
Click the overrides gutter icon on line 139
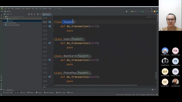(50, 77)
